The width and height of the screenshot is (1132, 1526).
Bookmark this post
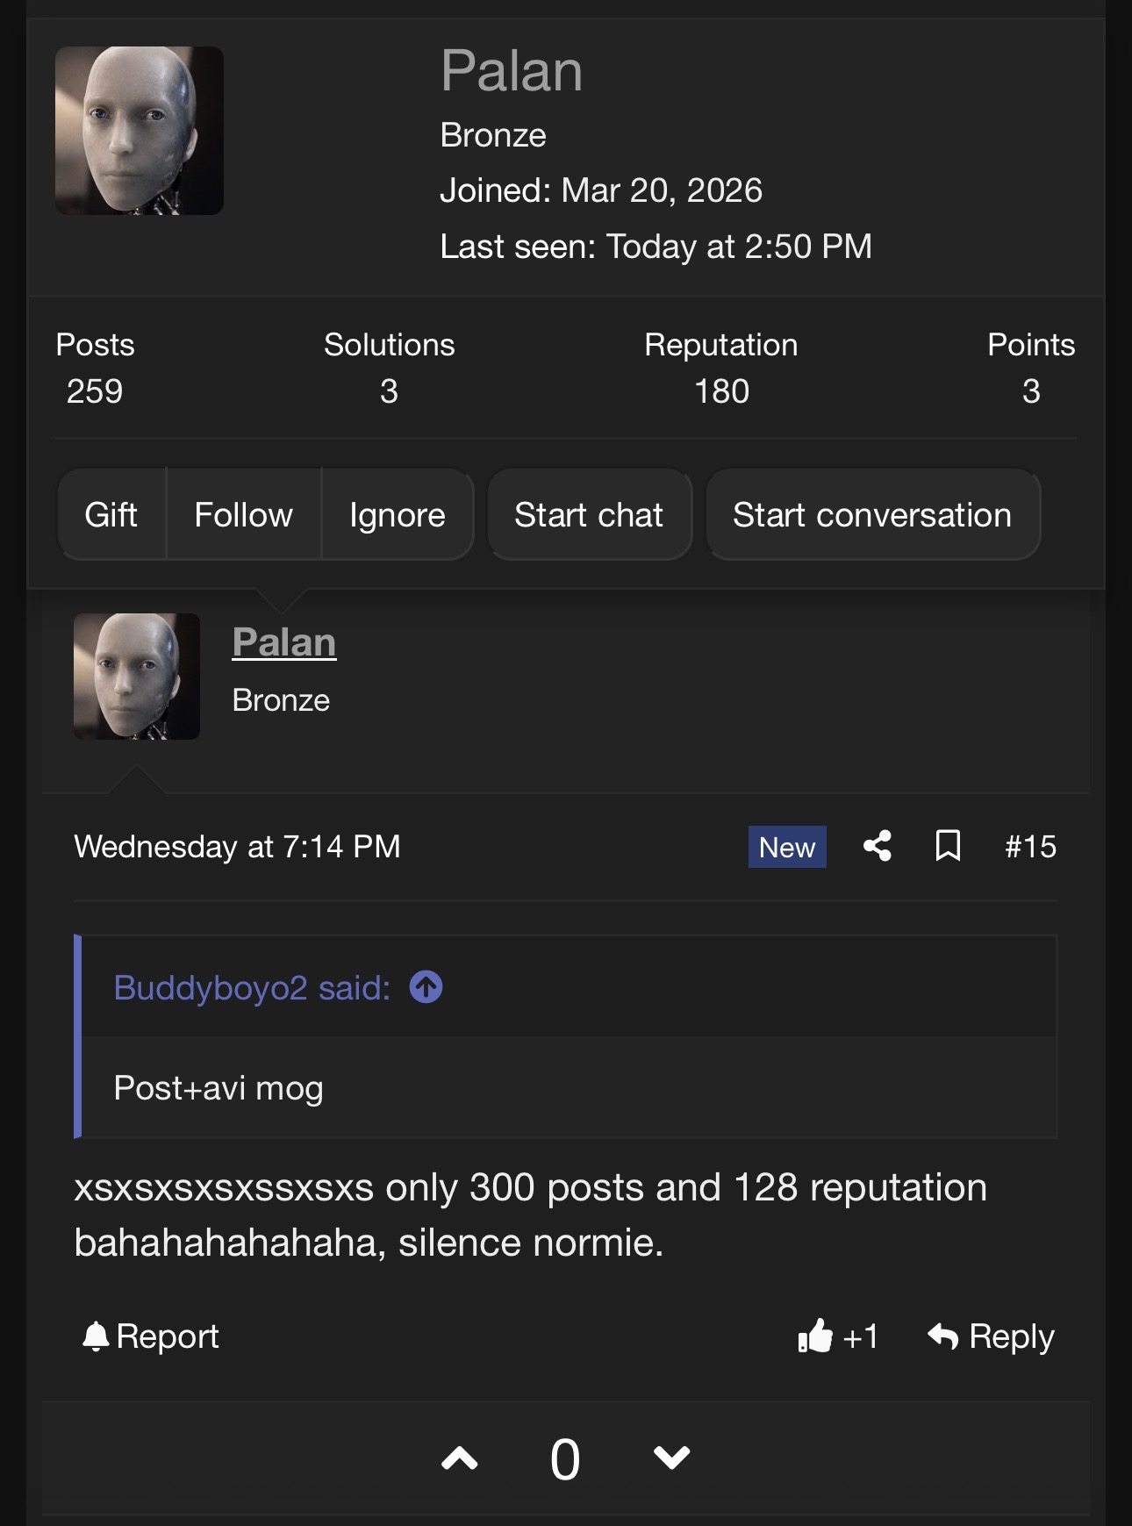[948, 846]
